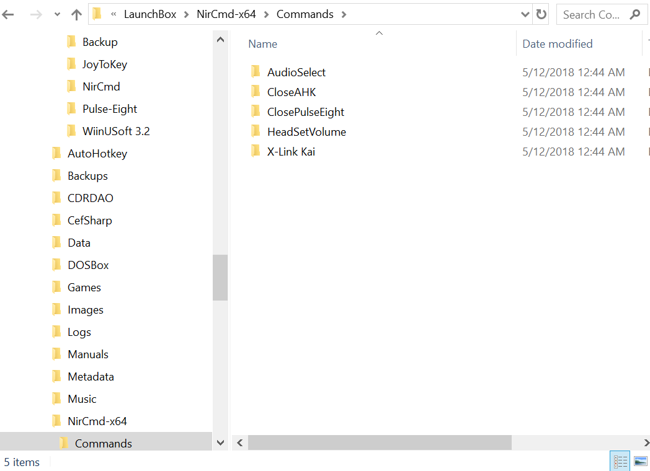Viewport: 650px width, 471px height.
Task: Sort by the Name column header
Action: coord(262,44)
